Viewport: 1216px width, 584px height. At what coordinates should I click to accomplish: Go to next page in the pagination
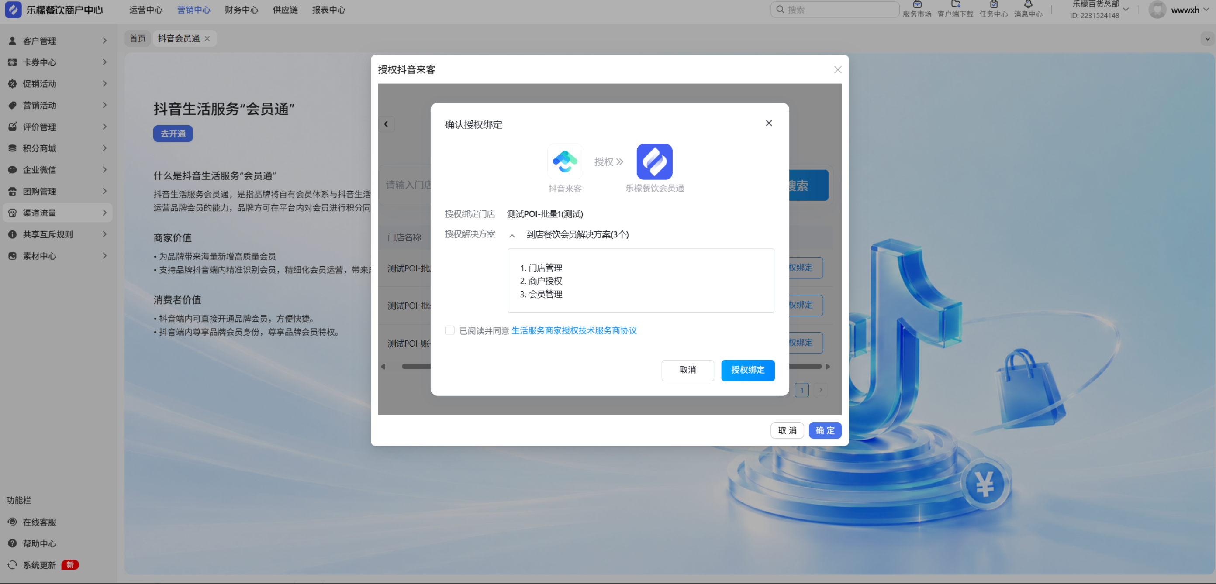821,390
